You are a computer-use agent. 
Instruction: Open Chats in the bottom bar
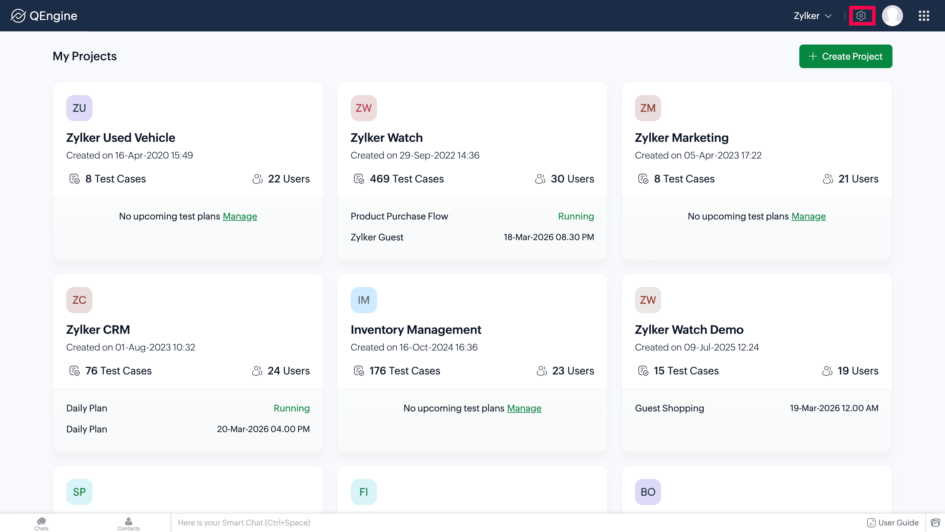click(41, 523)
